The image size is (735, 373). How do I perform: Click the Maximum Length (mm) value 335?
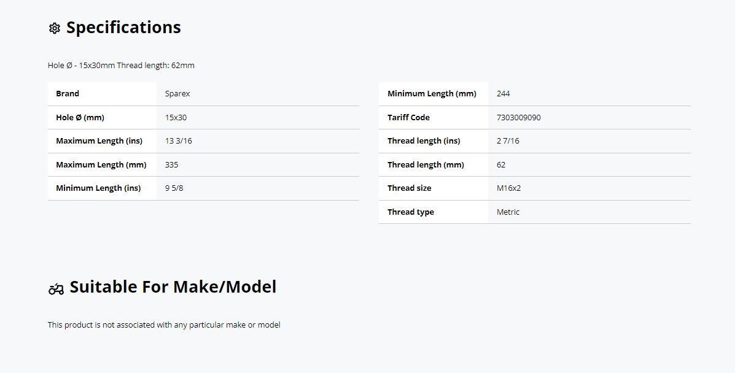click(x=171, y=165)
